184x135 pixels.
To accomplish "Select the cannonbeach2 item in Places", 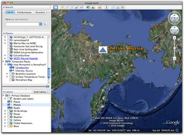I will click(21, 40).
